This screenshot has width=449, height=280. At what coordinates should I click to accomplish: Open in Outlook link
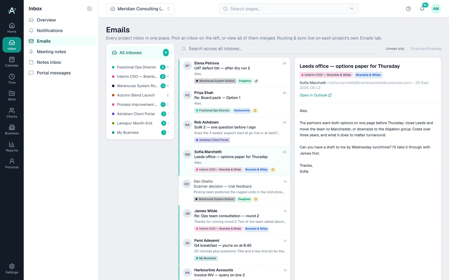click(315, 95)
